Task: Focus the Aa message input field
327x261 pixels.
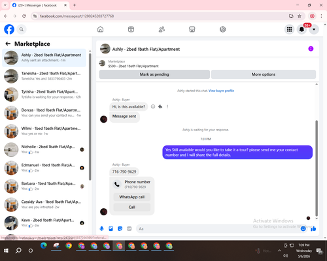Action: point(218,228)
